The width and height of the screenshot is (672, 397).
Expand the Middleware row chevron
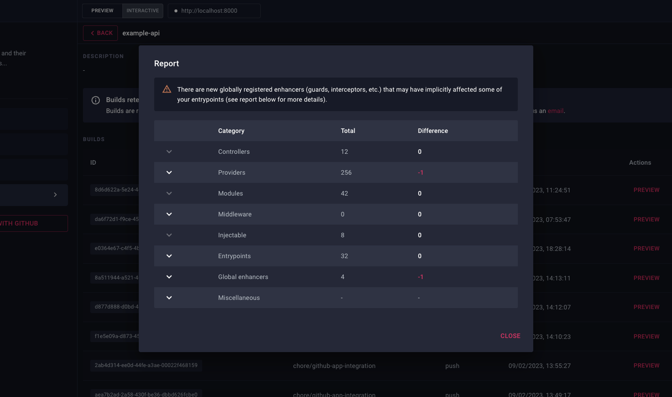[169, 214]
